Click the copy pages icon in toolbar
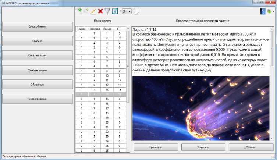This screenshot has height=160, width=277. point(136,11)
